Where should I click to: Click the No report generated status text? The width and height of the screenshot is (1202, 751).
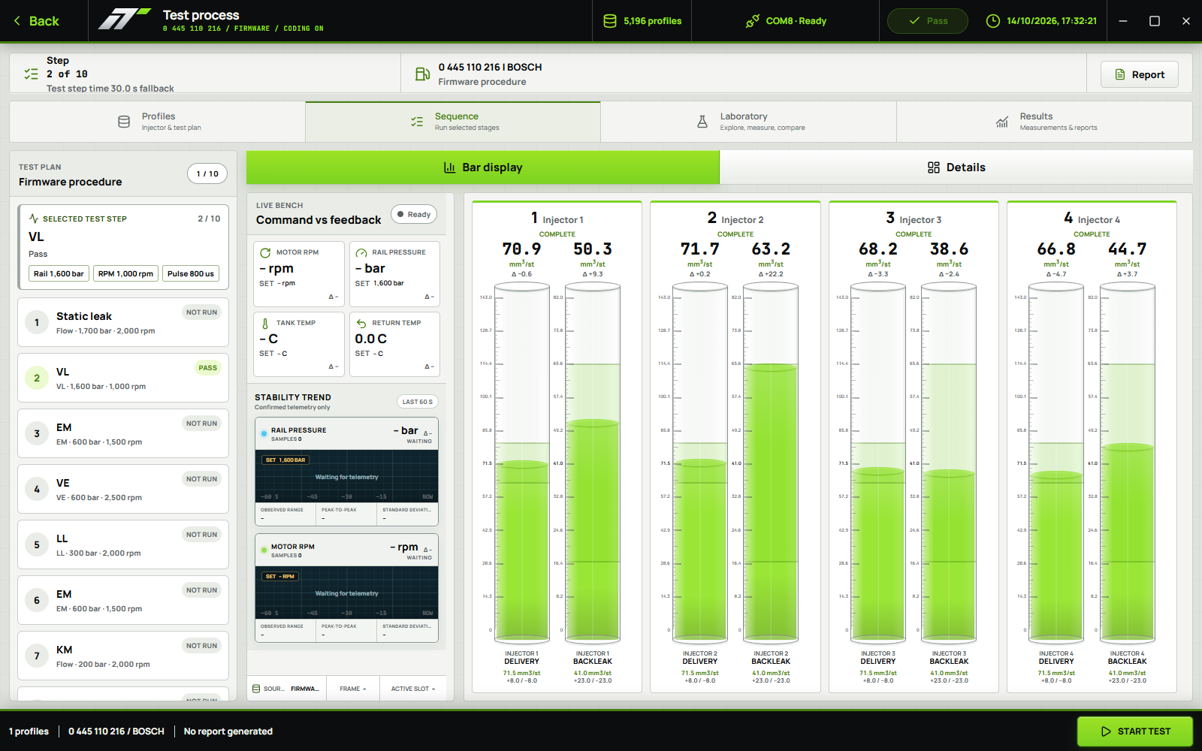click(228, 731)
